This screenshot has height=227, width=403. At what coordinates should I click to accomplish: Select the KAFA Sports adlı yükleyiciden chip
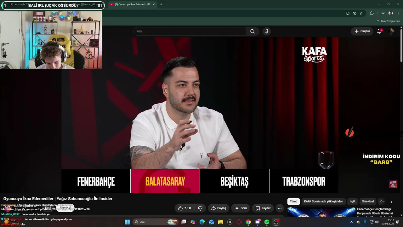click(x=323, y=201)
